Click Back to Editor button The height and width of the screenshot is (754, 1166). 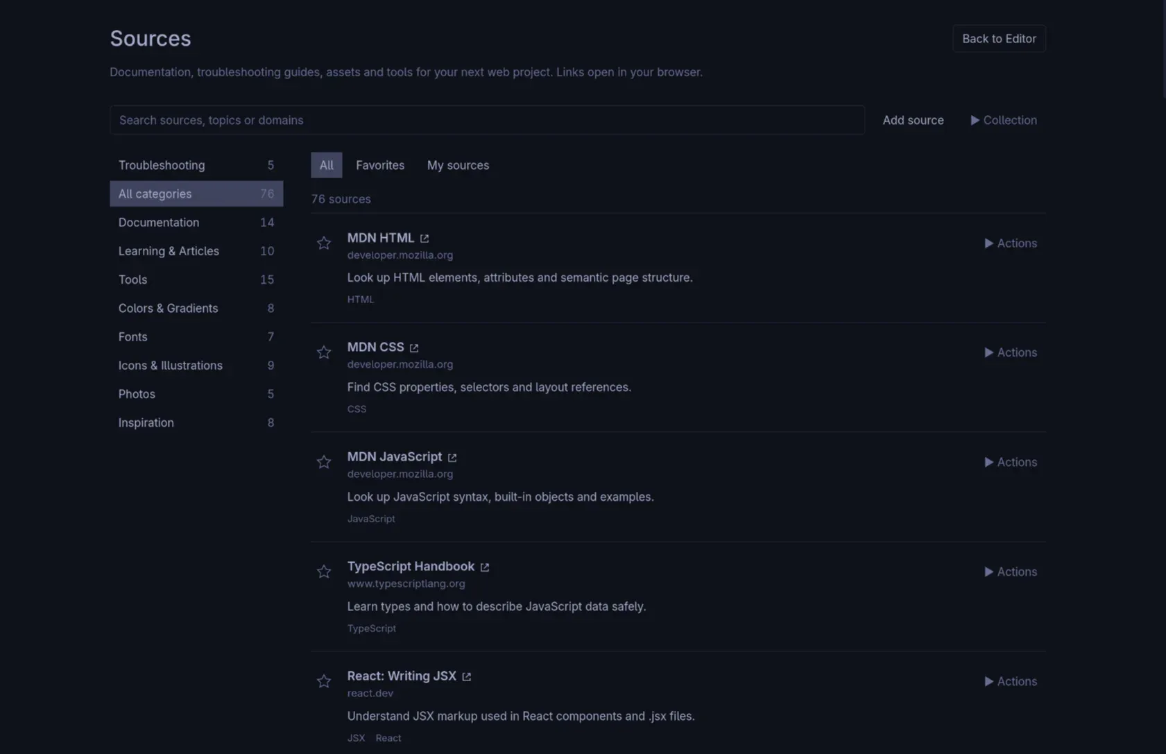pos(999,39)
